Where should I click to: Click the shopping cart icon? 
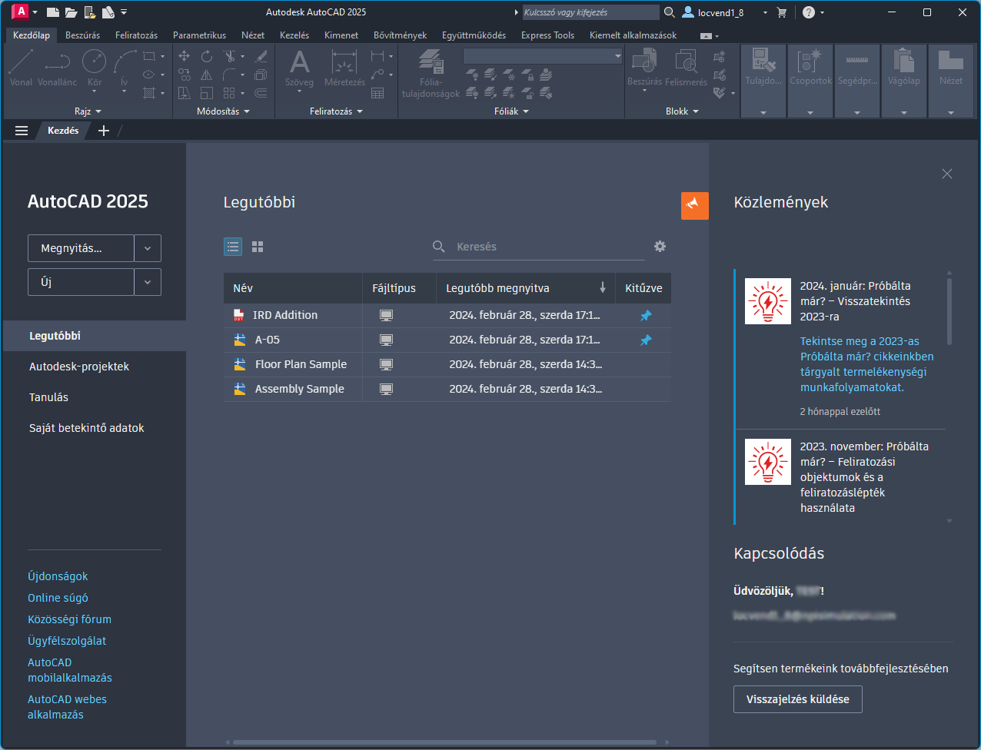[x=782, y=12]
